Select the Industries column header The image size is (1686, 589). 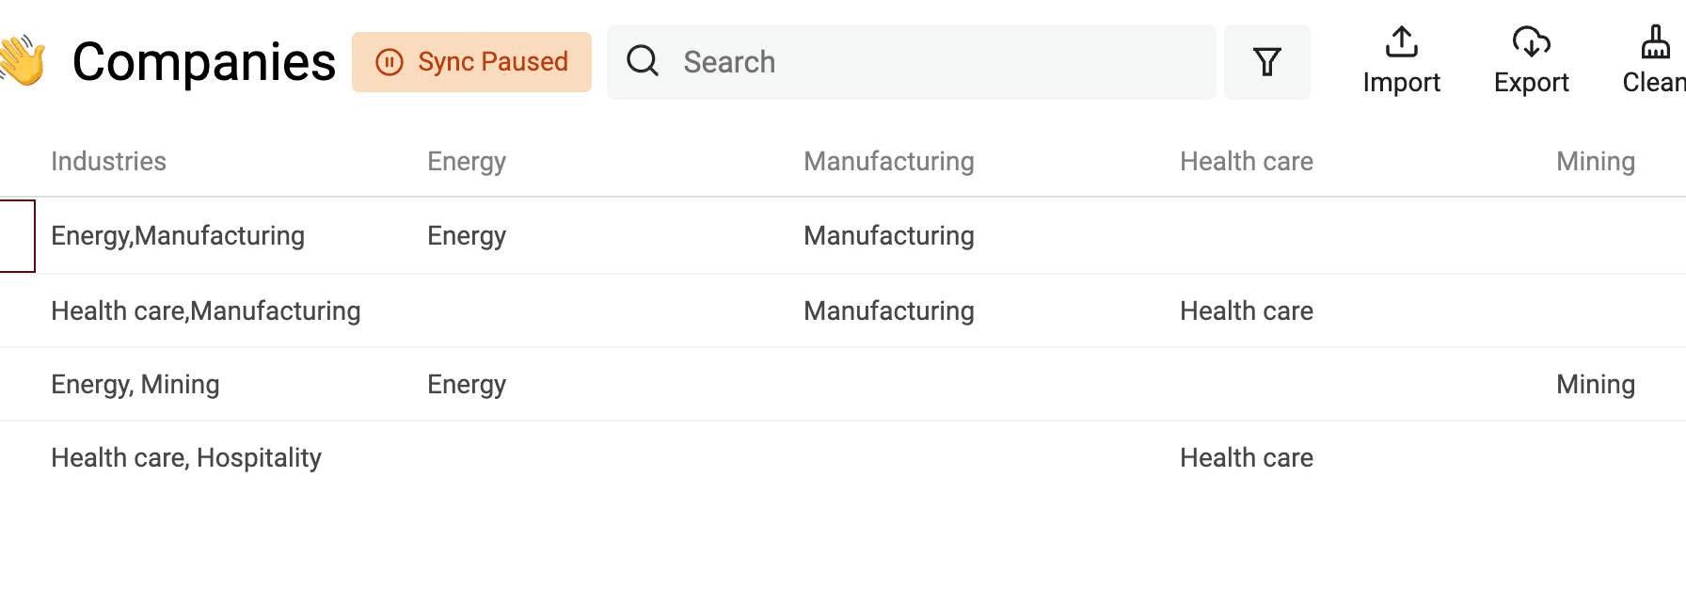click(109, 161)
